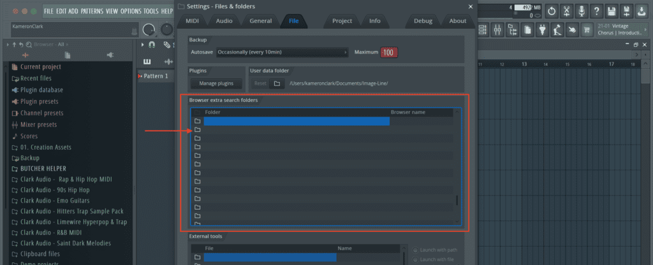
Task: Click the search folders scrollbar up arrow
Action: pos(457,112)
